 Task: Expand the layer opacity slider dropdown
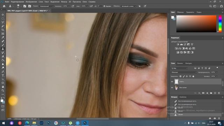click(x=217, y=72)
